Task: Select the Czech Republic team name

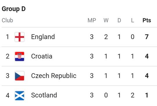Action: click(x=54, y=76)
